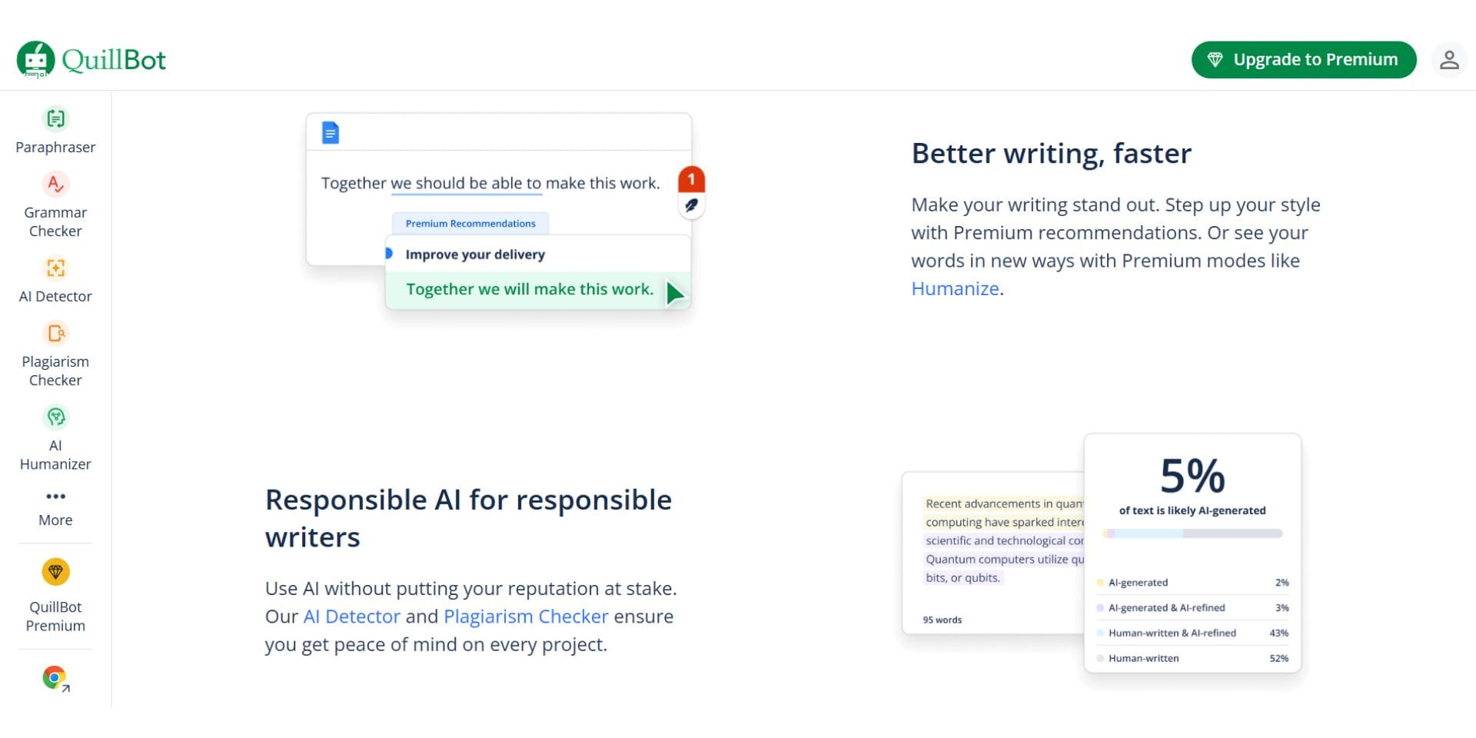Open the AI Humanizer tool icon
1476x738 pixels.
point(55,417)
